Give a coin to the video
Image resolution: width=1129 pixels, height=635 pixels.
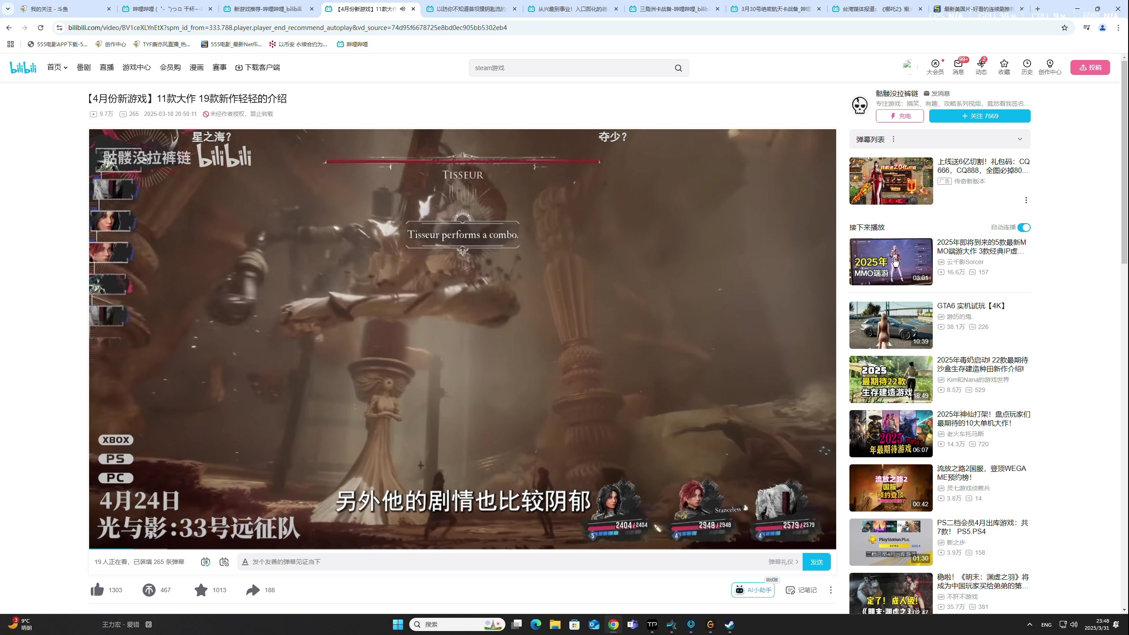tap(149, 590)
